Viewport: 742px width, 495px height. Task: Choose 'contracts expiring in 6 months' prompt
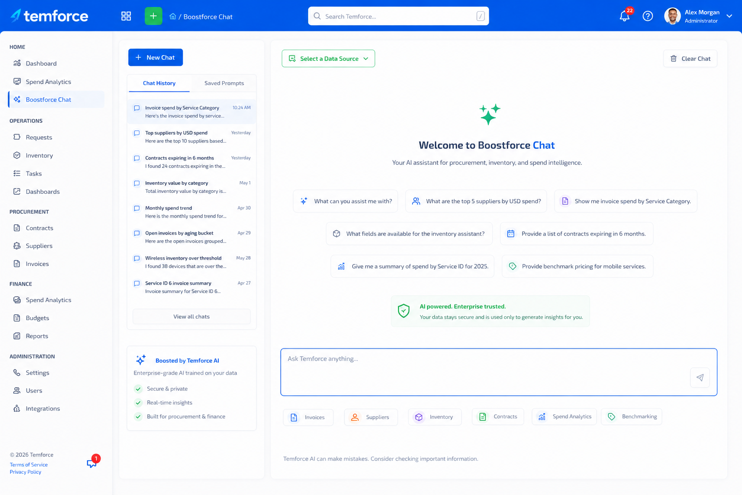(x=577, y=233)
